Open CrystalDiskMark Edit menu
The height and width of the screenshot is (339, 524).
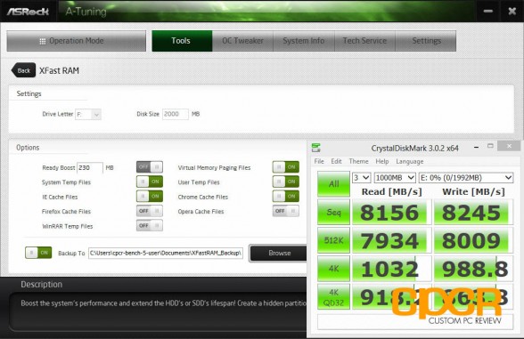pos(336,162)
